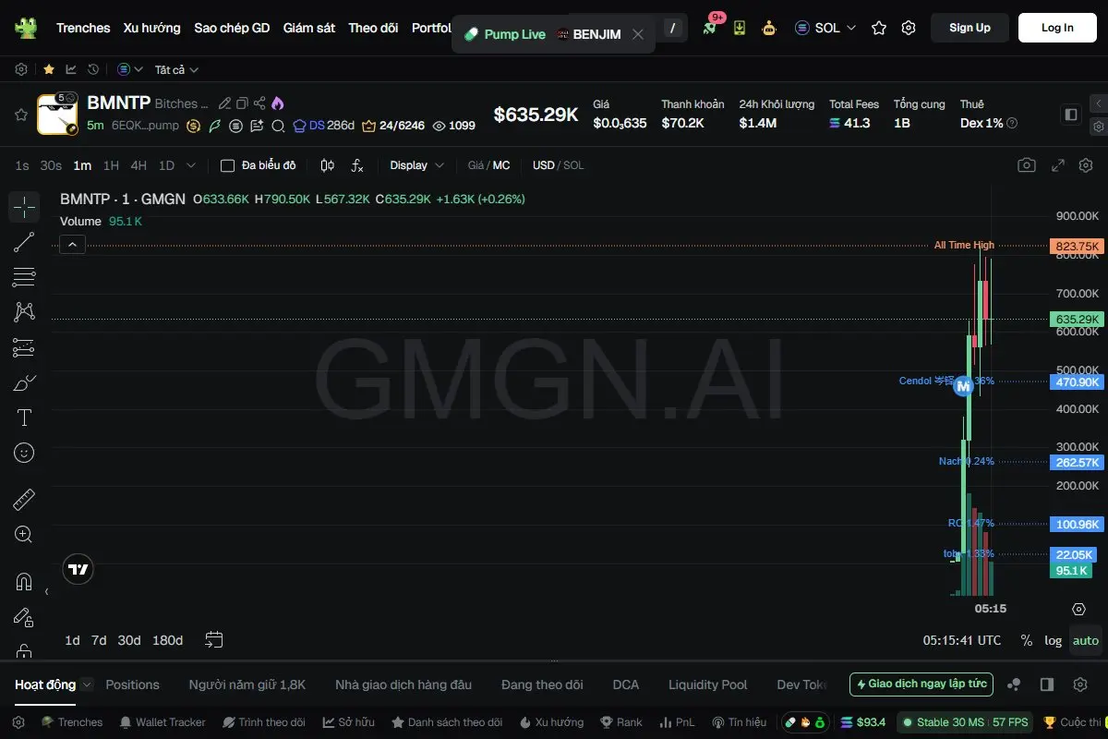
Task: Expand more timeframe options chevron
Action: (191, 165)
